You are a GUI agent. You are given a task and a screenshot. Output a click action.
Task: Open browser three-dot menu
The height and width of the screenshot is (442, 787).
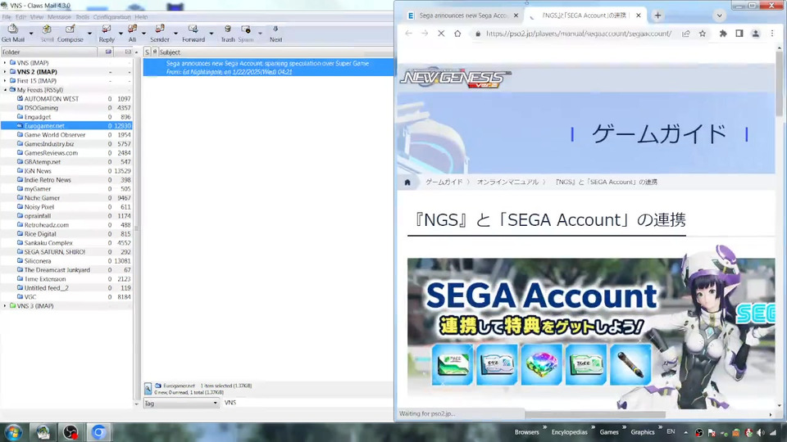[772, 34]
